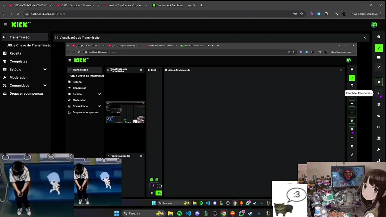Image resolution: width=386 pixels, height=217 pixels.
Task: Open Moderation in the left sidebar
Action: coord(18,77)
